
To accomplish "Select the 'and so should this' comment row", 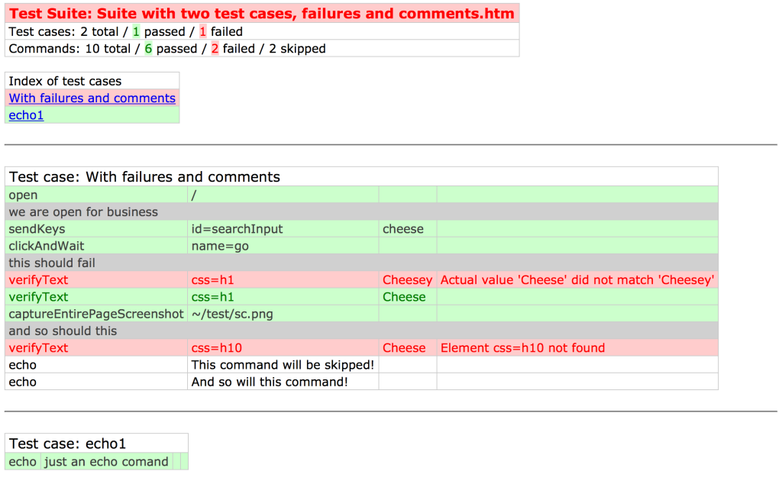I will [361, 331].
